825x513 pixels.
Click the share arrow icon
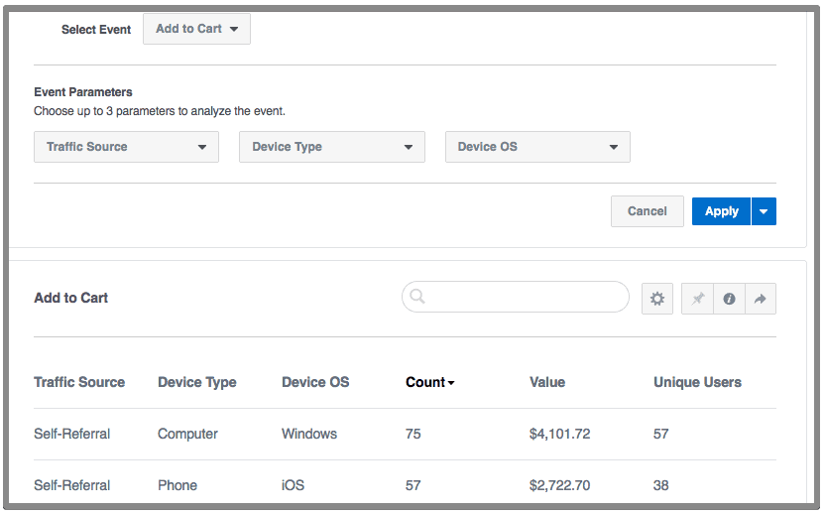coord(761,299)
